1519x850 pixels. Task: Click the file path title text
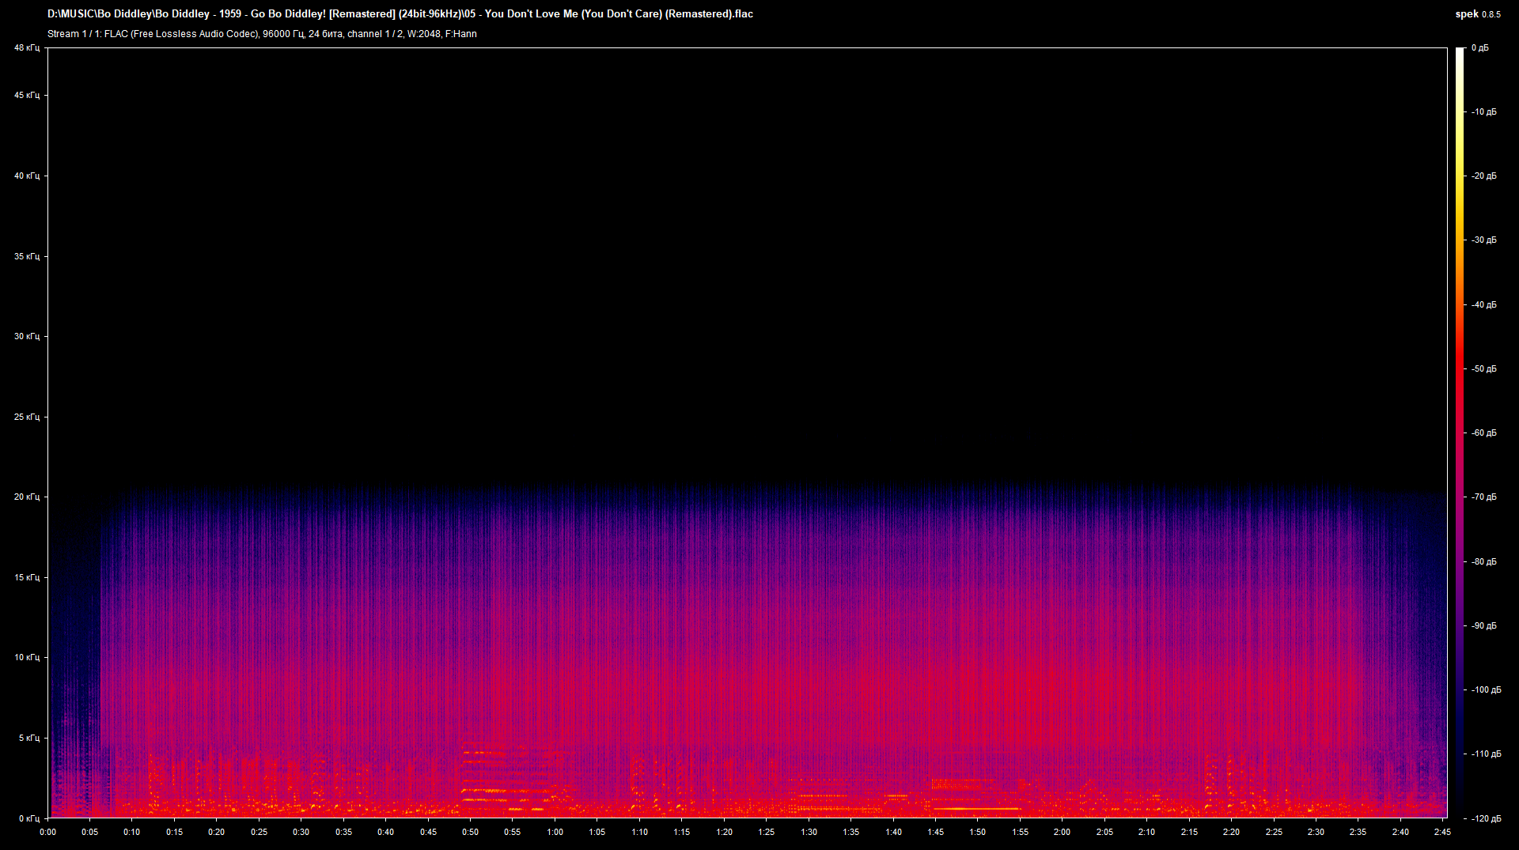pos(400,14)
